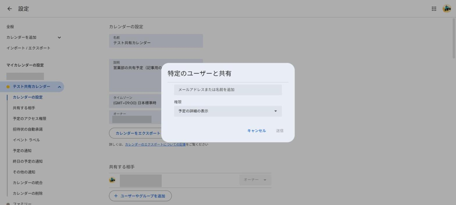456x205 pixels.
Task: Select 終日の予定の通知 in the sidebar
Action: [x=28, y=161]
